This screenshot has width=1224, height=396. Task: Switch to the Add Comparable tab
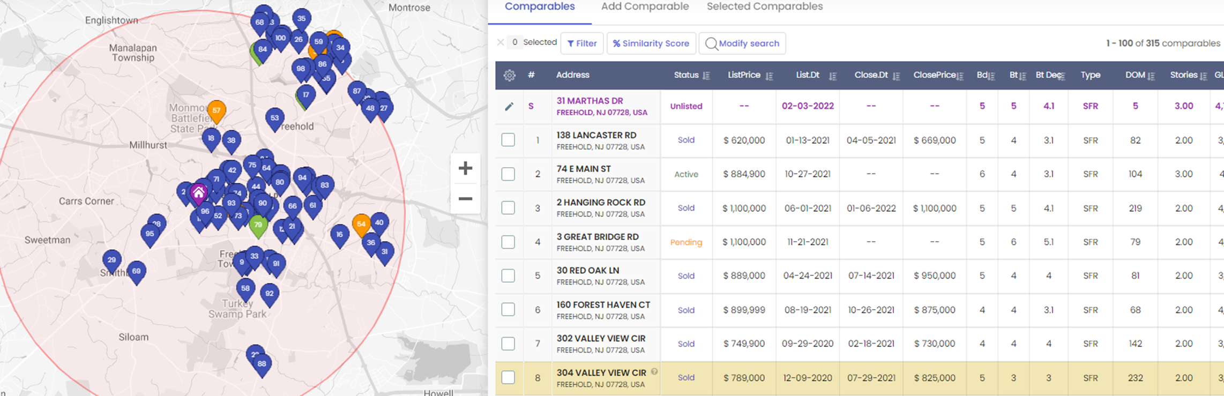[645, 7]
